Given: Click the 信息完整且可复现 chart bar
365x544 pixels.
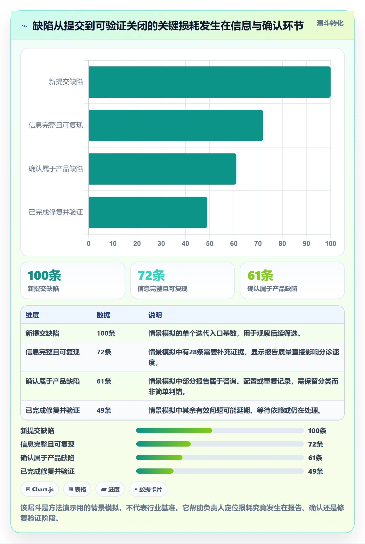Looking at the screenshot, I should pyautogui.click(x=176, y=126).
